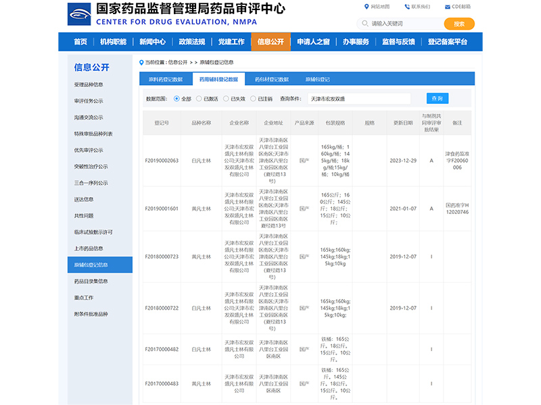
Task: Click the orange 搜索 button
Action: coord(459,24)
